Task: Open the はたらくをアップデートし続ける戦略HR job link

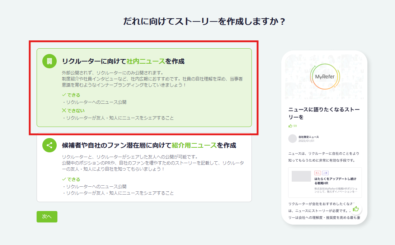Action: (x=335, y=181)
